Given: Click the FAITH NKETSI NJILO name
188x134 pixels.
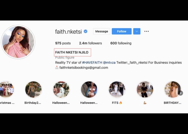Looking at the screenshot, I should click(x=72, y=52).
